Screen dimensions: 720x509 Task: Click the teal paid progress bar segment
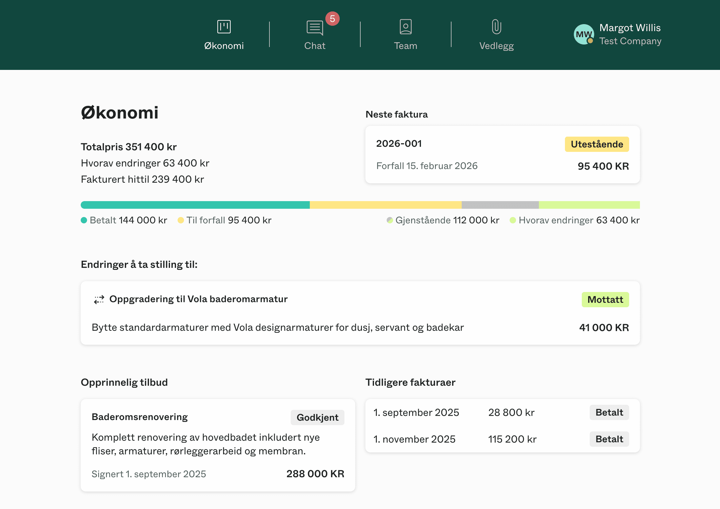[195, 205]
